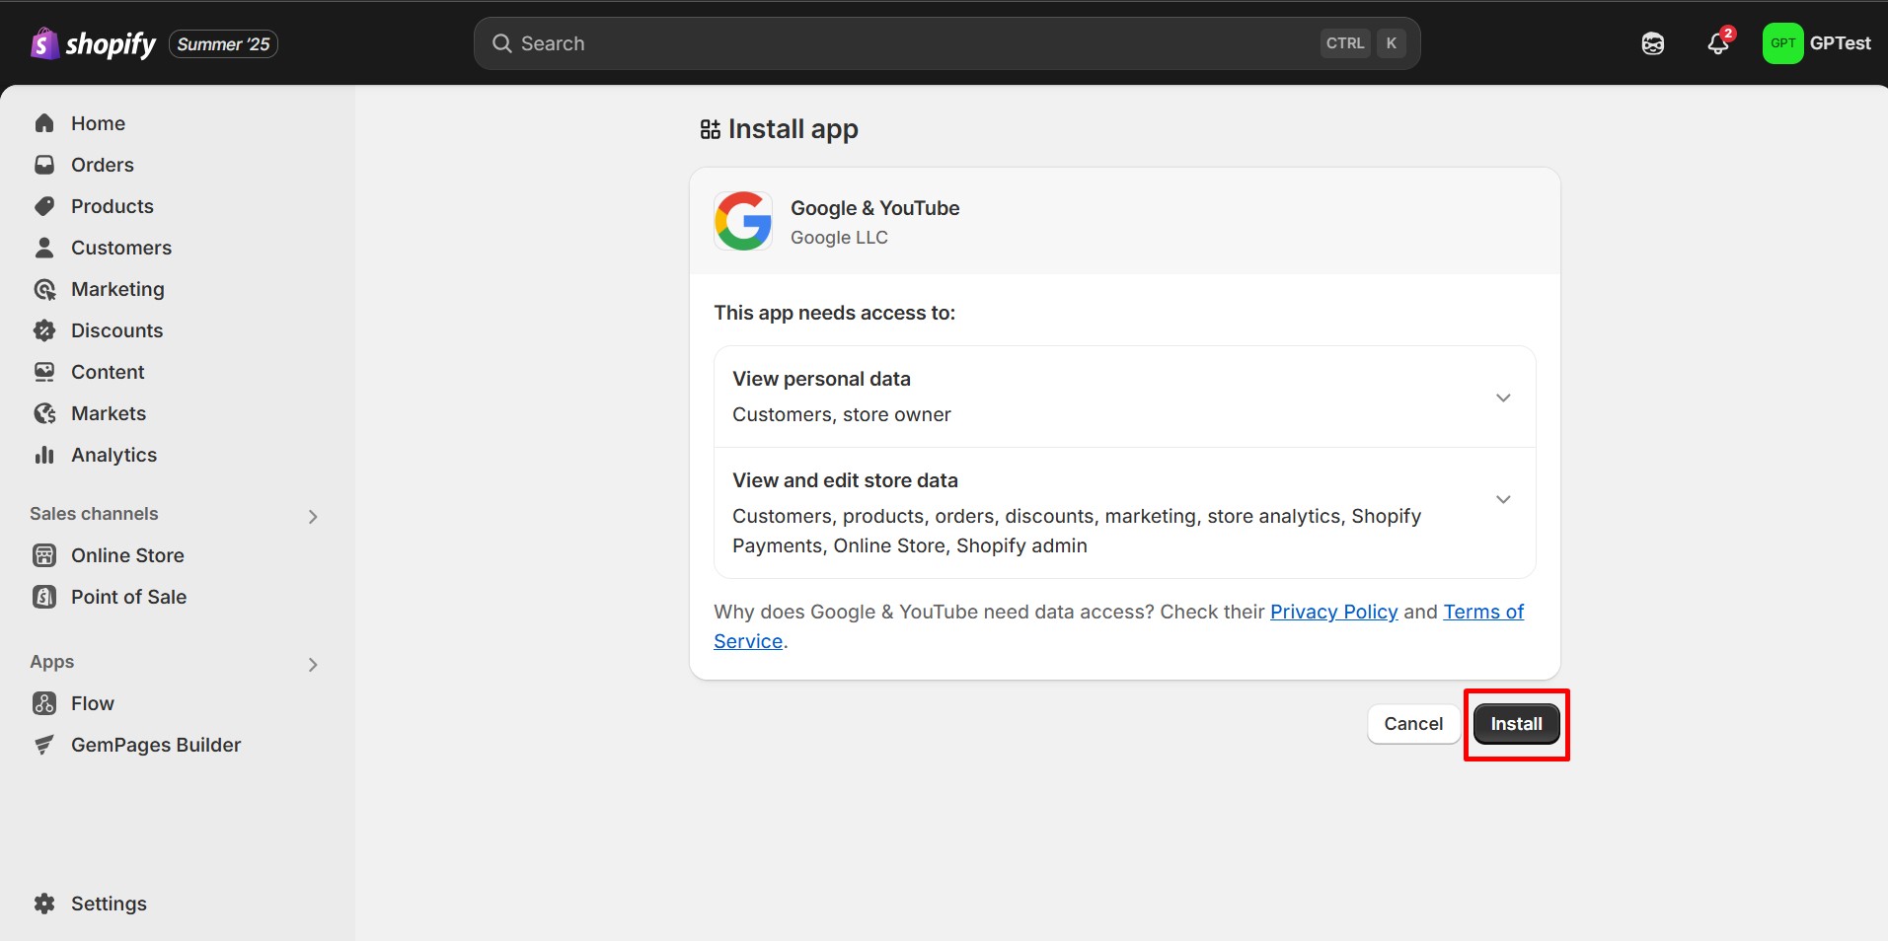Cancel the app installation
The height and width of the screenshot is (941, 1888).
click(x=1412, y=724)
